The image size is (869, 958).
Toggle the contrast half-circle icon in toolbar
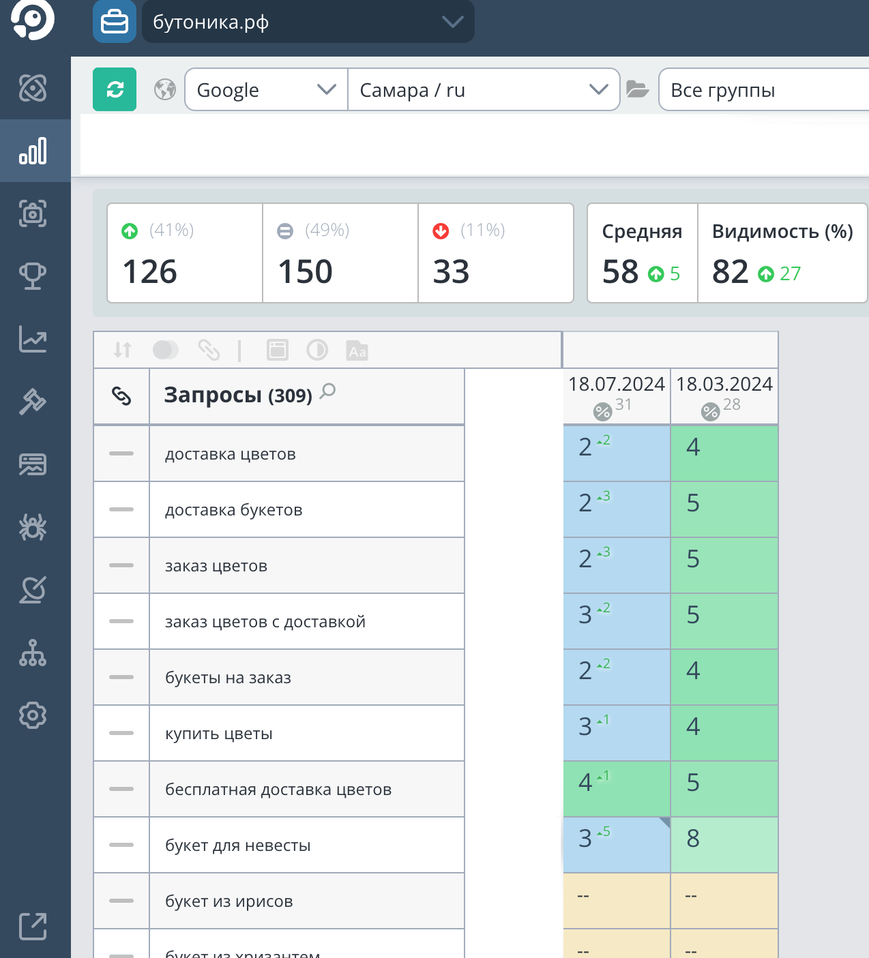tap(317, 350)
